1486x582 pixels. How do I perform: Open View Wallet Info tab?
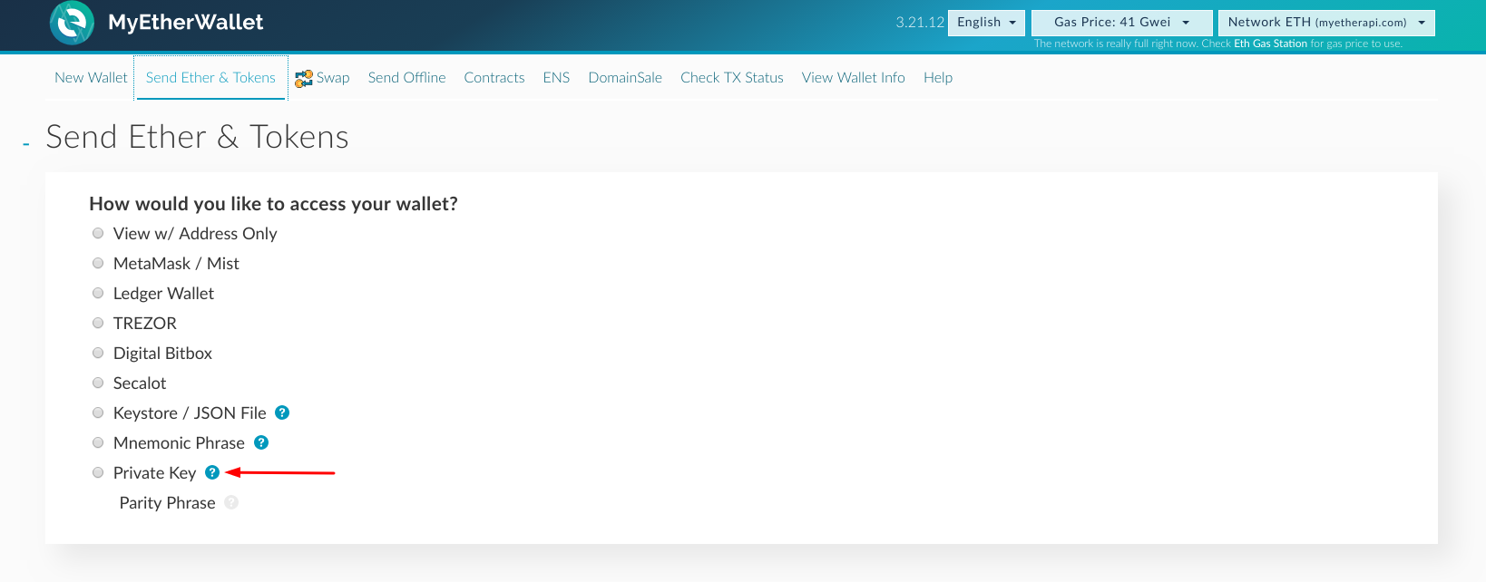[x=854, y=78]
